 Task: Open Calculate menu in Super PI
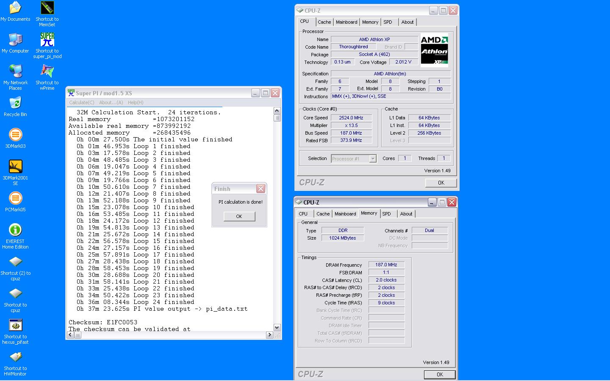tap(82, 102)
